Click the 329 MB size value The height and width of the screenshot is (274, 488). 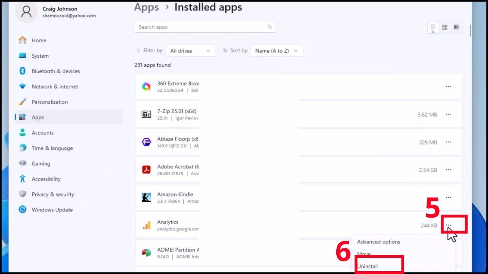point(428,142)
